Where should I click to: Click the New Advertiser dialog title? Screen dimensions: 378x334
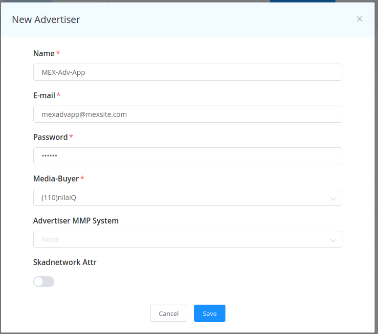pos(46,20)
